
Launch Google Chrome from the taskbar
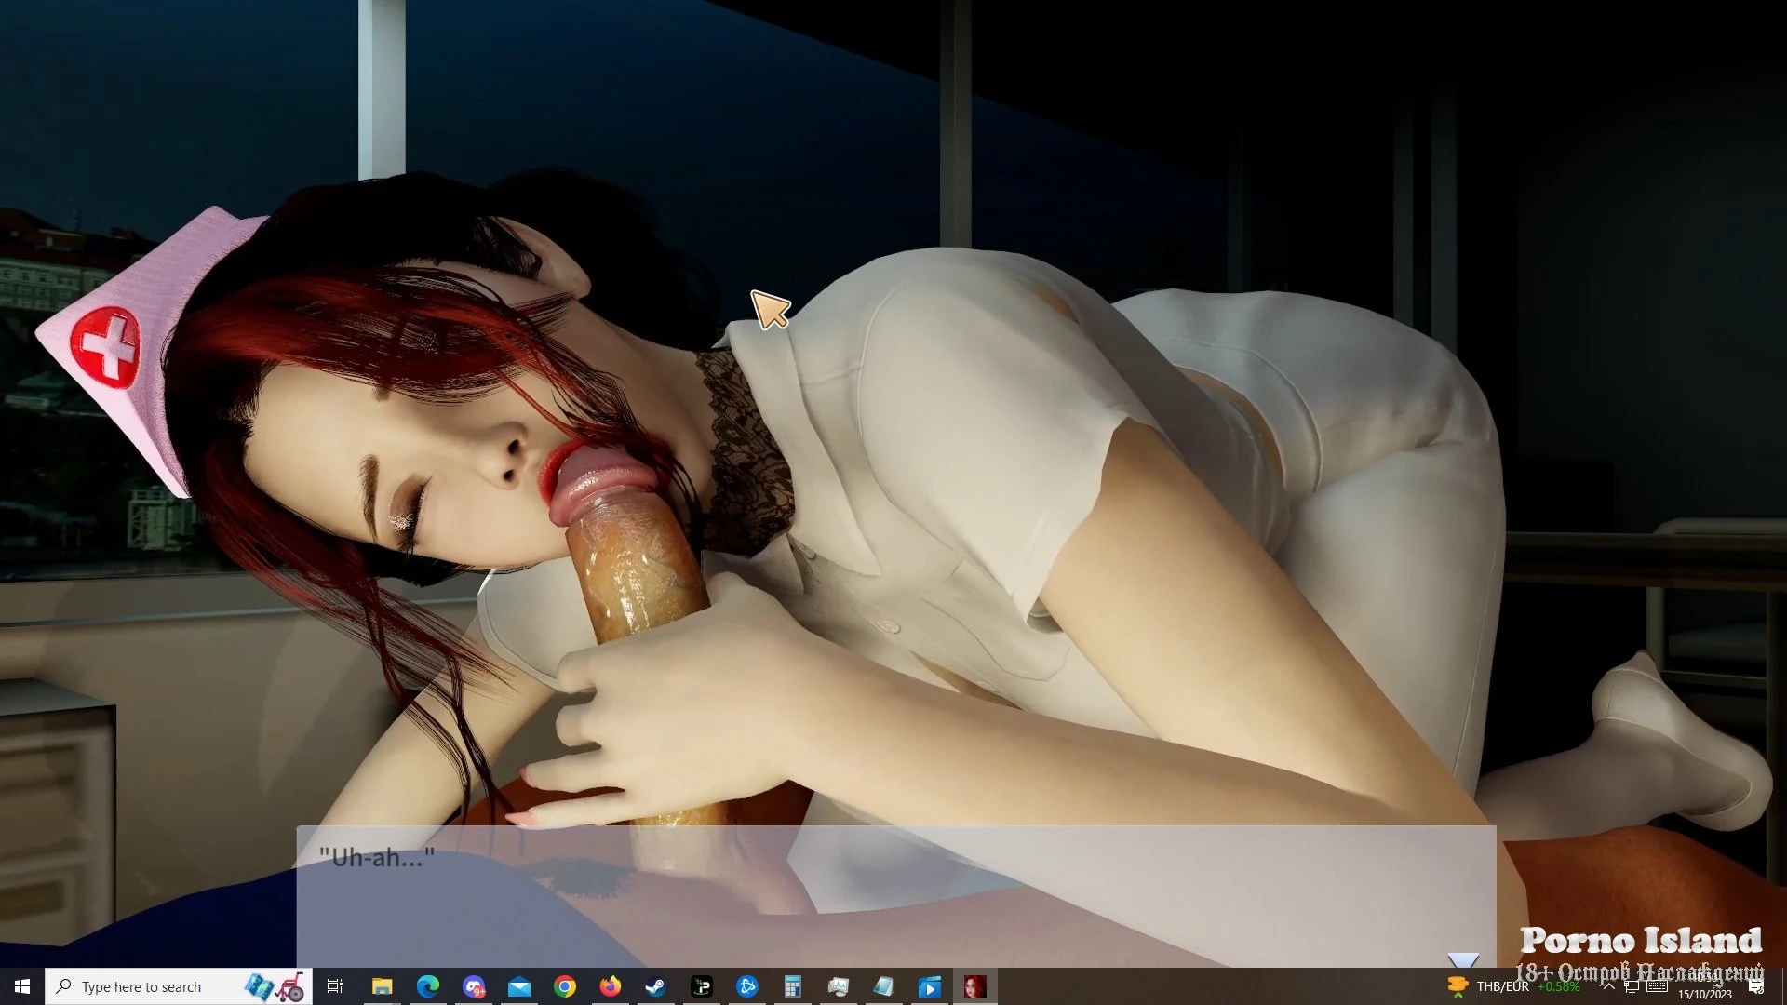click(x=564, y=986)
